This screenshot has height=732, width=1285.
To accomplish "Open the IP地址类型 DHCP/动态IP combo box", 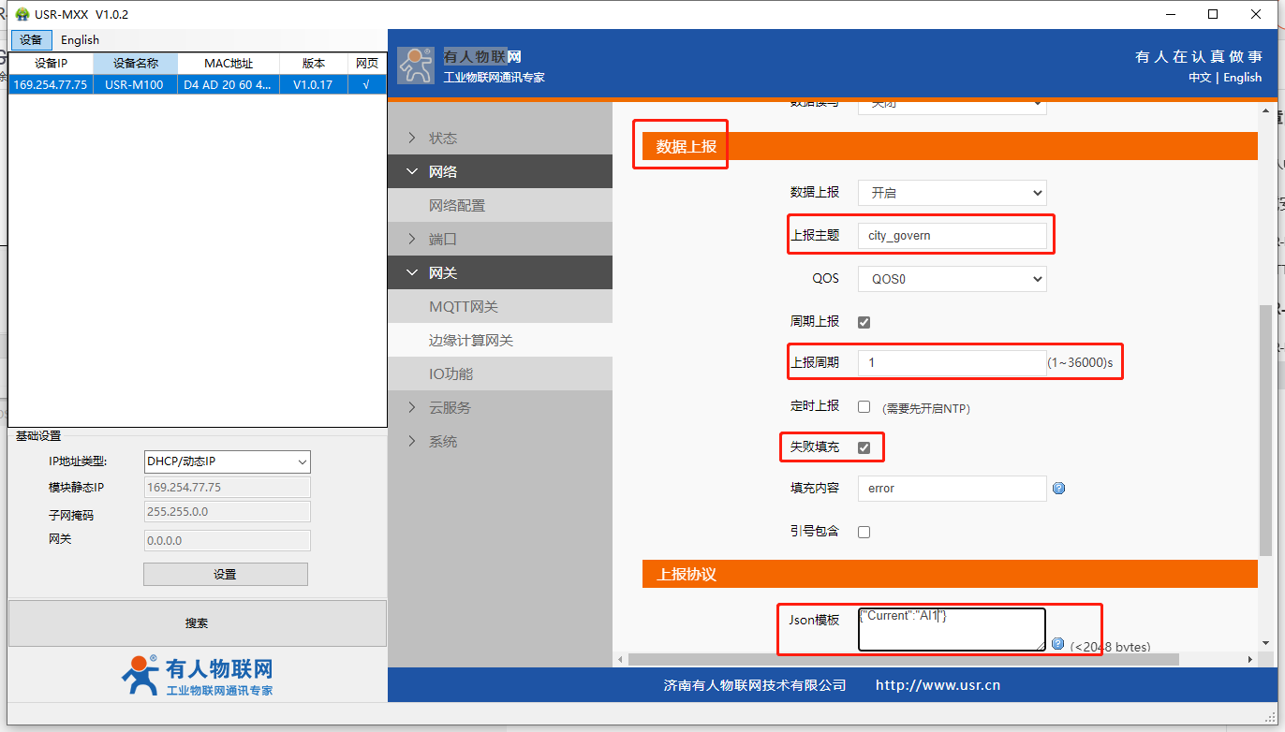I will [228, 461].
